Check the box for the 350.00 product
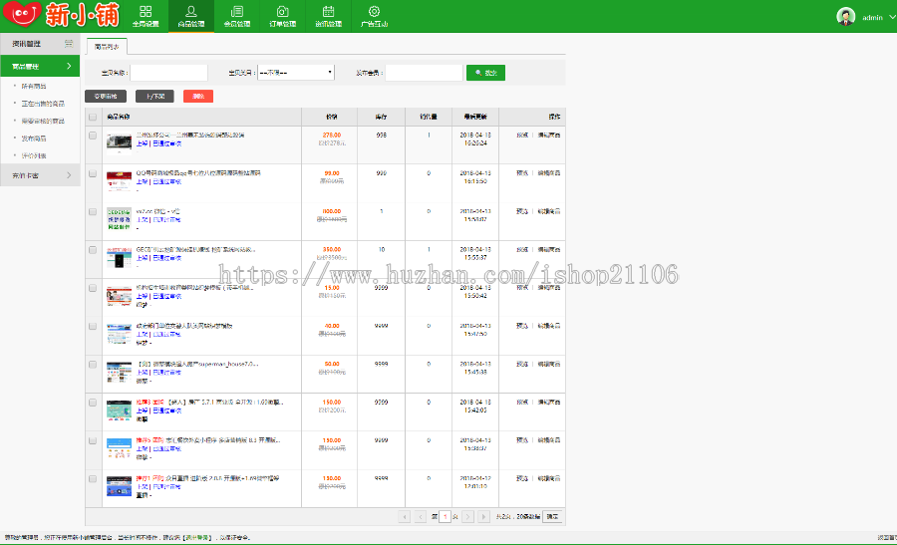897x545 pixels. [93, 250]
